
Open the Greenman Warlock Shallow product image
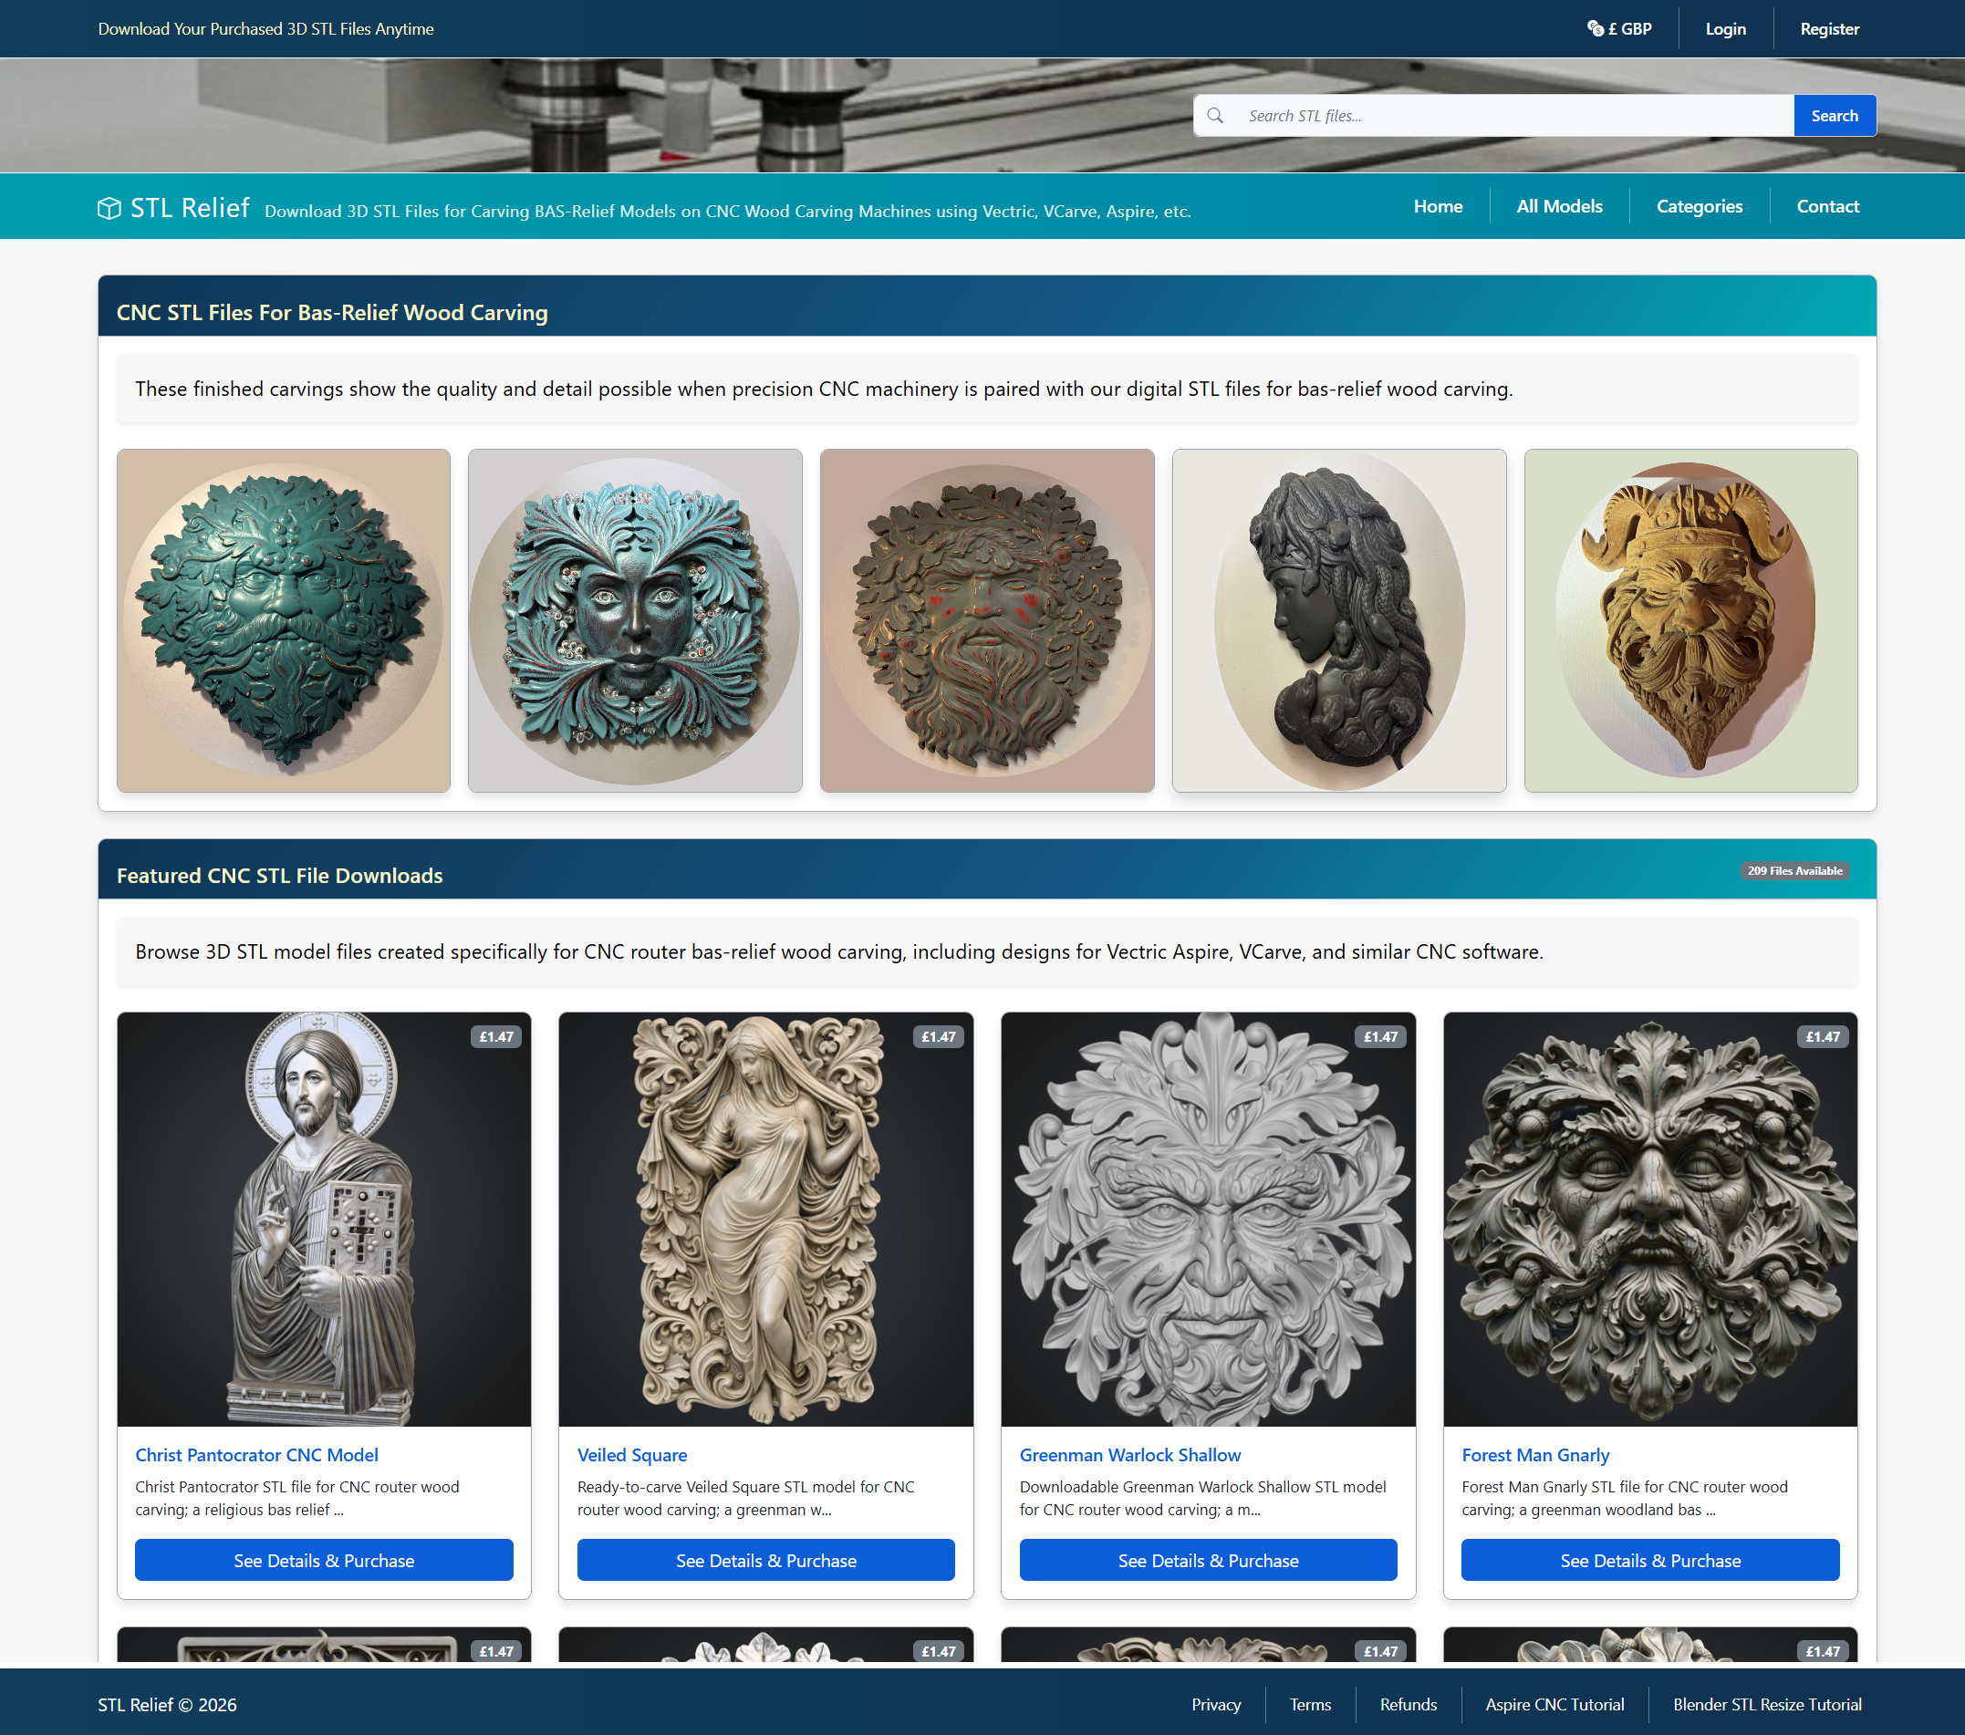1209,1219
